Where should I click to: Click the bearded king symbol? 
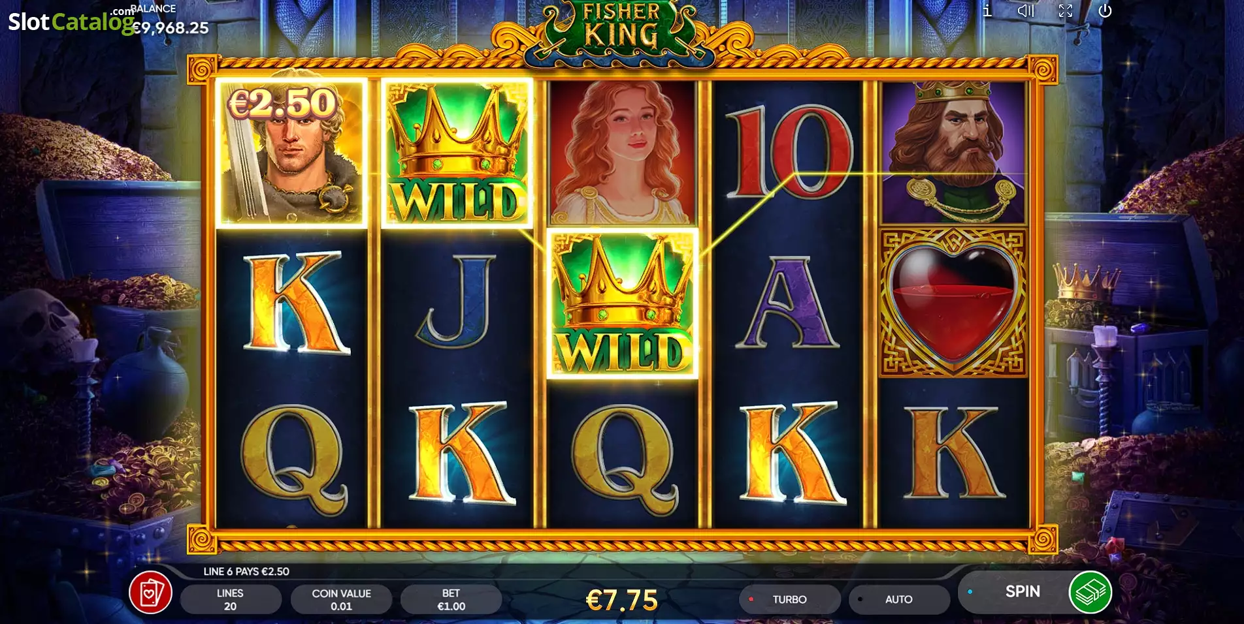[953, 153]
